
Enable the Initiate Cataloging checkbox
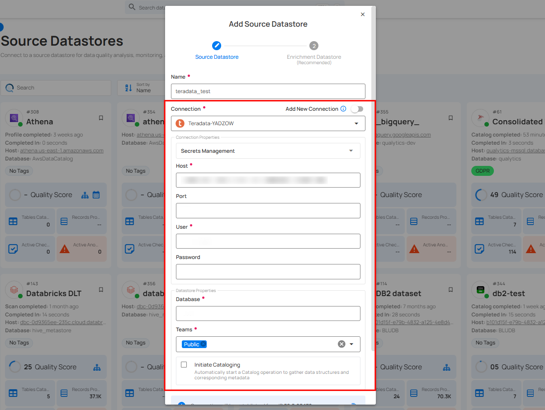coord(184,365)
